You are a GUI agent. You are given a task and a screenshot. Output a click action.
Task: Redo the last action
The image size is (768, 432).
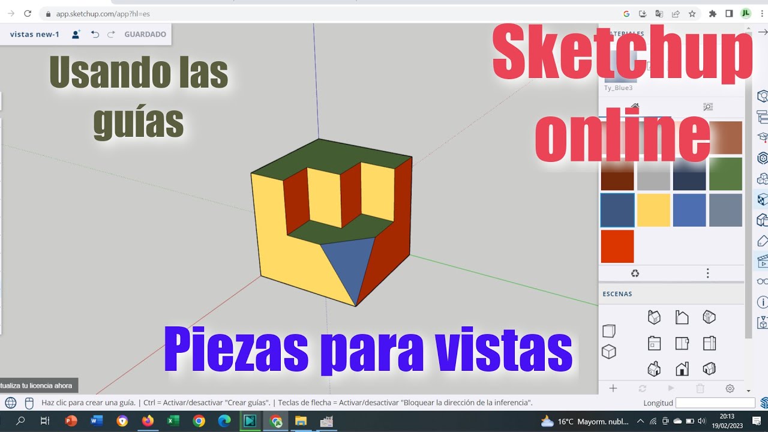coord(111,34)
